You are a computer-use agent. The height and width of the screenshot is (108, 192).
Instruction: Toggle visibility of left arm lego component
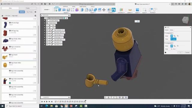click(47, 37)
